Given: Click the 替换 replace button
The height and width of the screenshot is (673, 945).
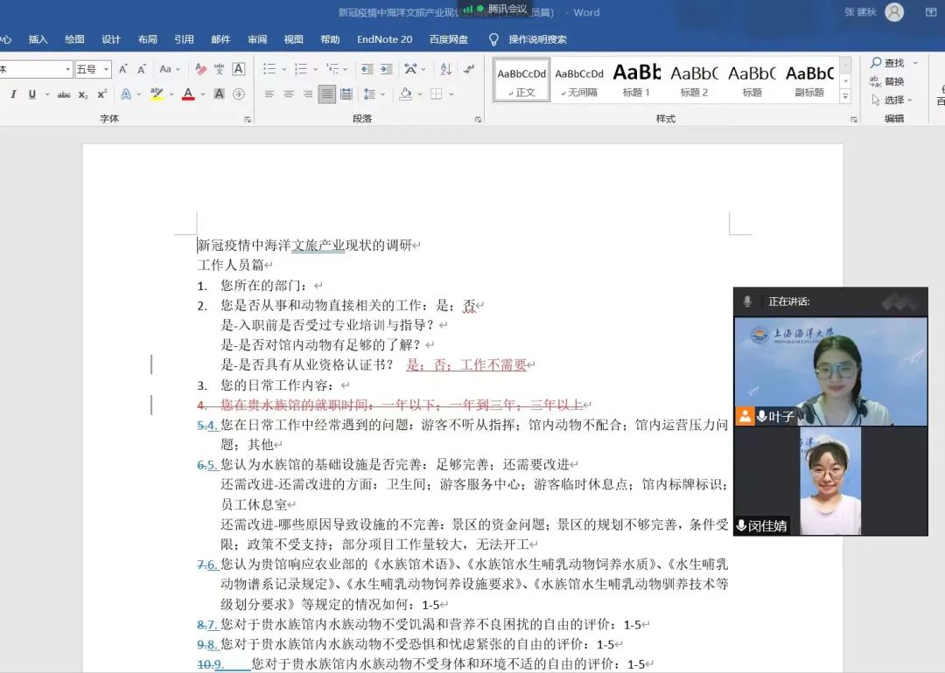Looking at the screenshot, I should click(887, 81).
